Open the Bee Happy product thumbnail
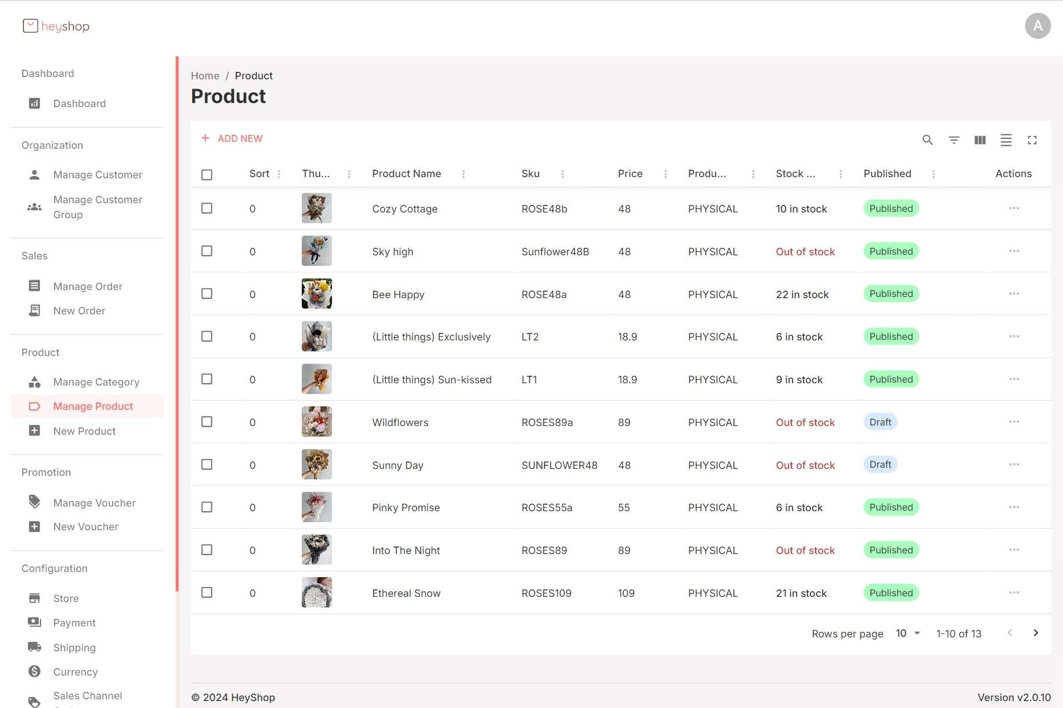1063x708 pixels. click(x=317, y=294)
